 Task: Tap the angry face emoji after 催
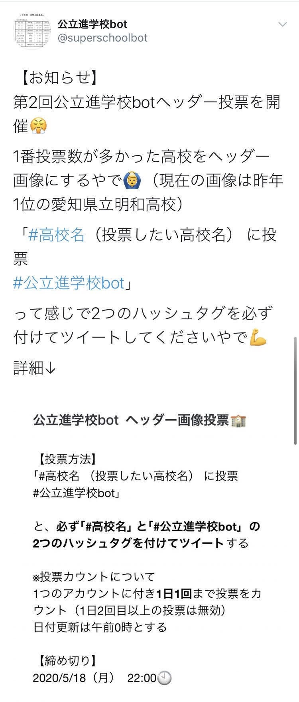click(x=38, y=126)
